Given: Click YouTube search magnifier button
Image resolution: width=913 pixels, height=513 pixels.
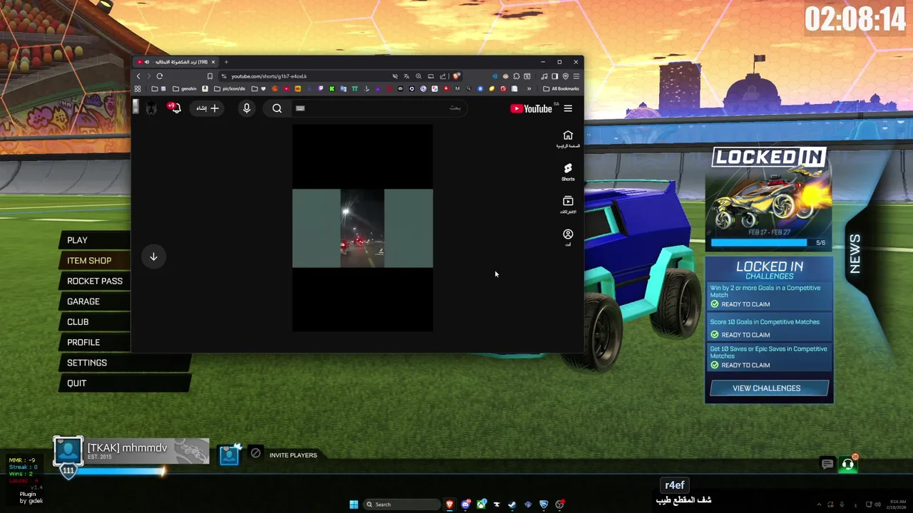Looking at the screenshot, I should click(277, 108).
